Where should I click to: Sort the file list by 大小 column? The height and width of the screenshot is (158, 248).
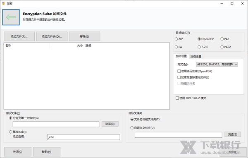[x=67, y=45]
